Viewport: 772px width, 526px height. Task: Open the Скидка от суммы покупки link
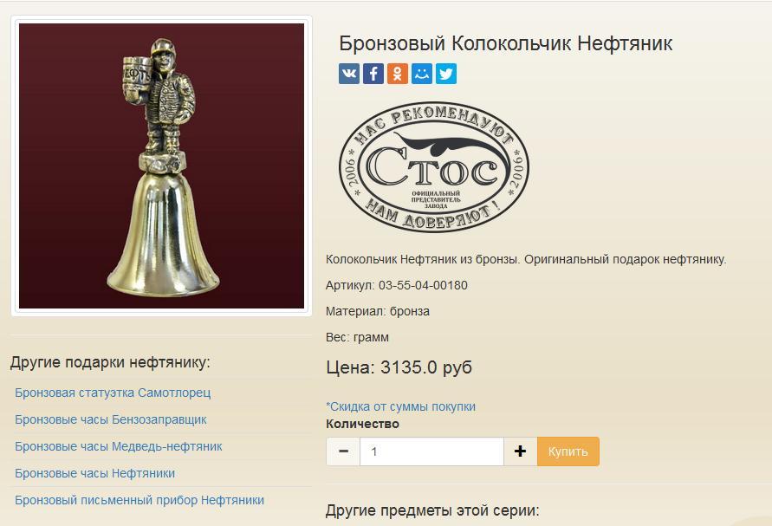tap(401, 406)
